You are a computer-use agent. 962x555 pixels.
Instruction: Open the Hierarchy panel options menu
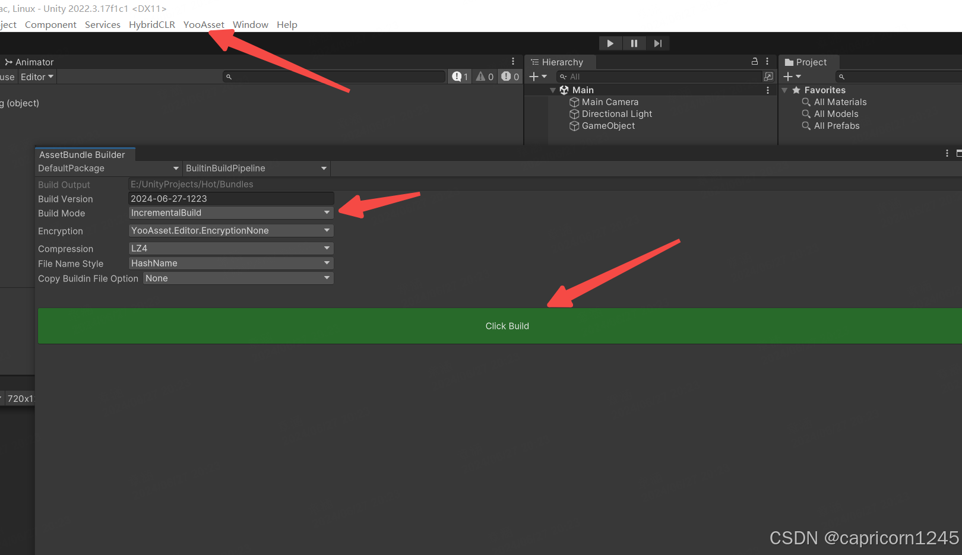coord(767,61)
